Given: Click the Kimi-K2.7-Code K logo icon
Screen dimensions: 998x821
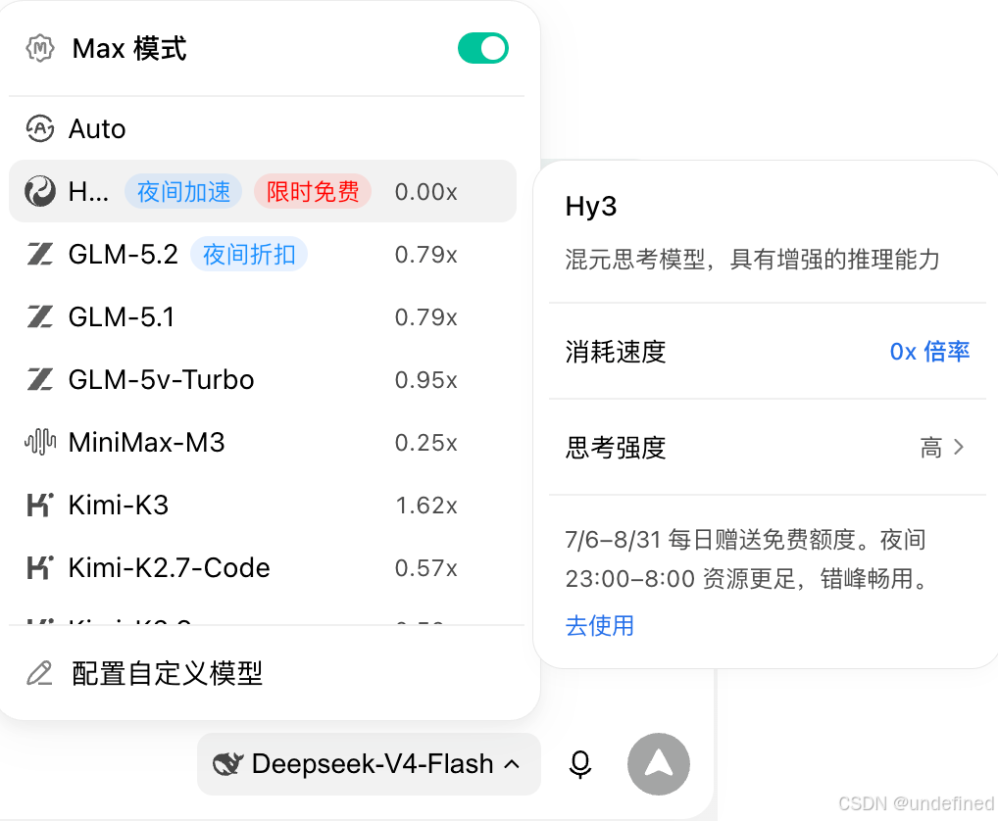Looking at the screenshot, I should click(40, 567).
